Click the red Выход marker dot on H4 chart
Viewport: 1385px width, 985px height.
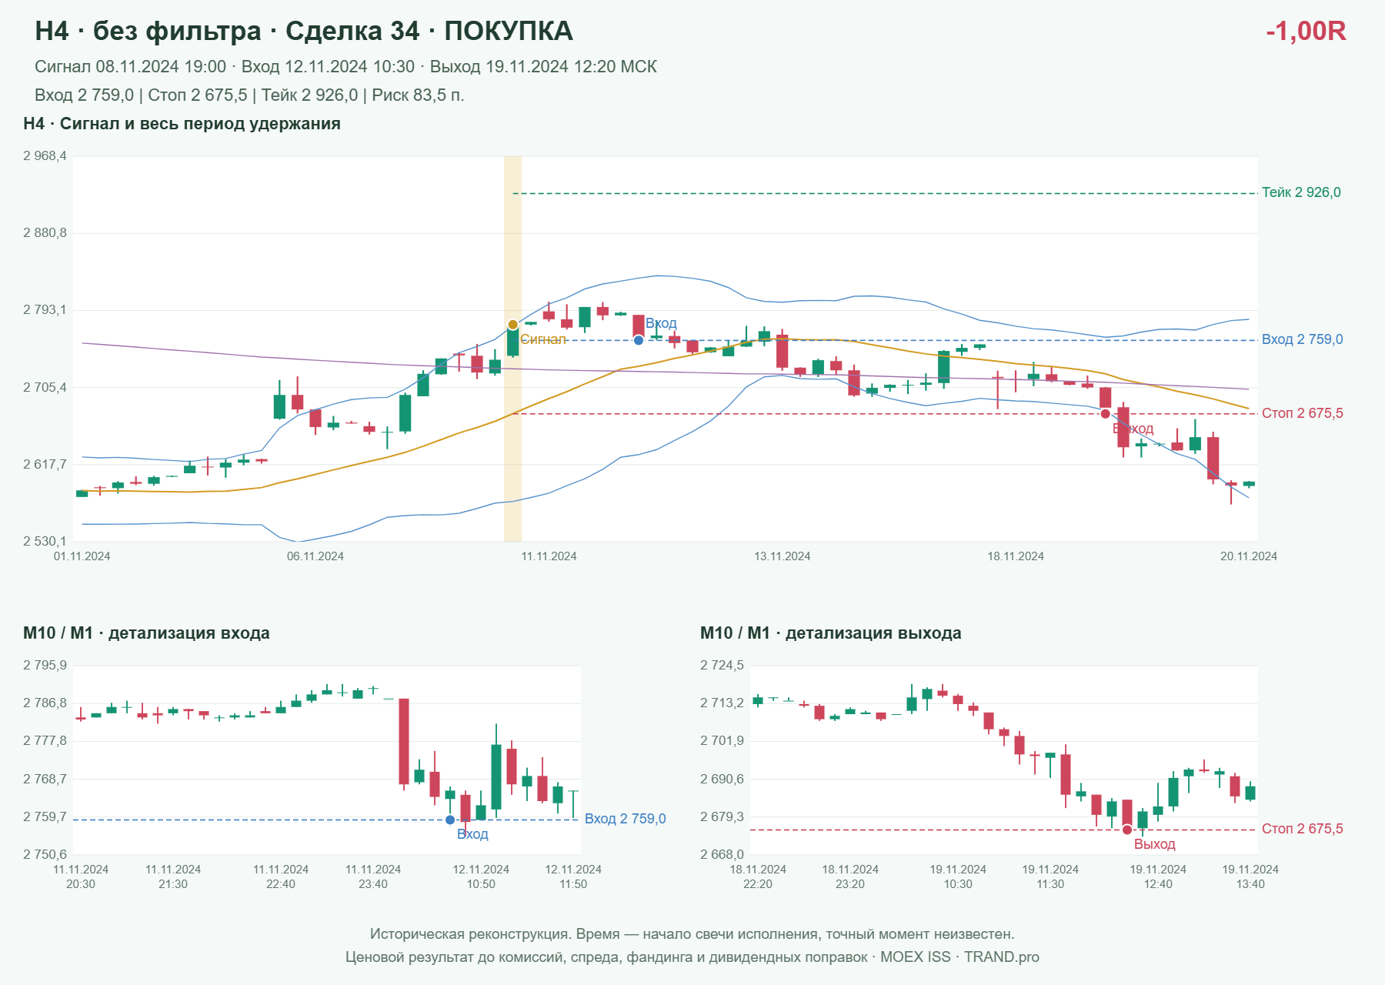click(1106, 414)
